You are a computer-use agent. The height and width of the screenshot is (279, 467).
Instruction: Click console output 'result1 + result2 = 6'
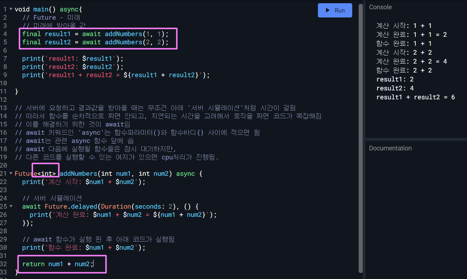point(416,97)
